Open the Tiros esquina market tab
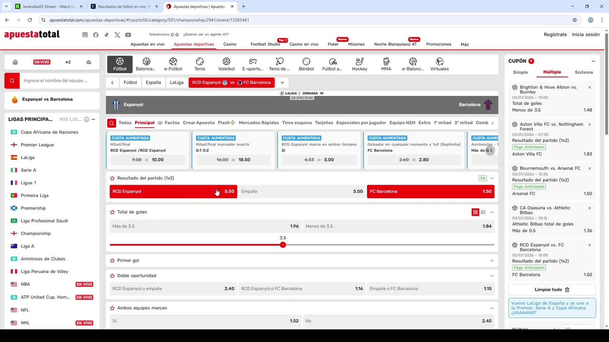This screenshot has width=609, height=342. 297,123
